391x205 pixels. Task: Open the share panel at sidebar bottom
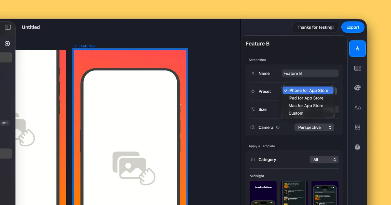point(357,147)
